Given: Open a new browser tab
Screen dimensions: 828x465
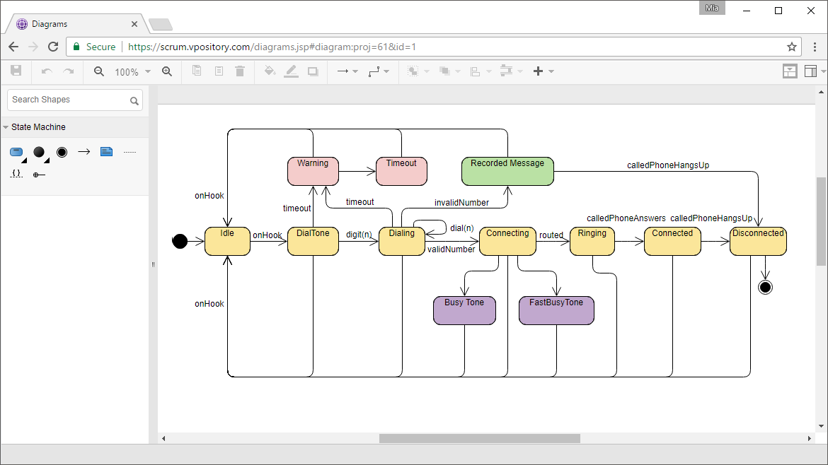Looking at the screenshot, I should (161, 24).
